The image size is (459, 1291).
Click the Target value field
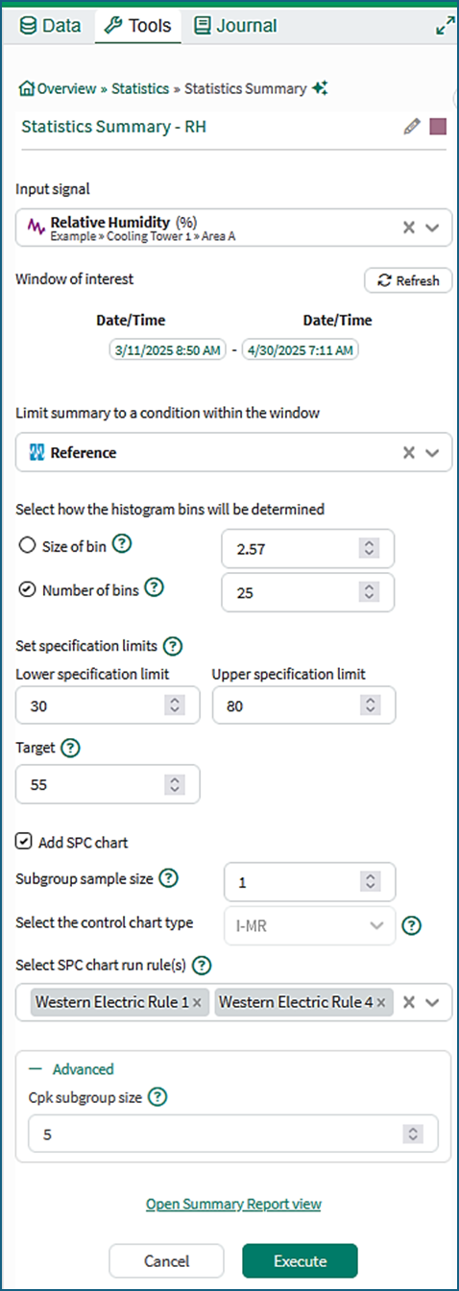coord(108,784)
